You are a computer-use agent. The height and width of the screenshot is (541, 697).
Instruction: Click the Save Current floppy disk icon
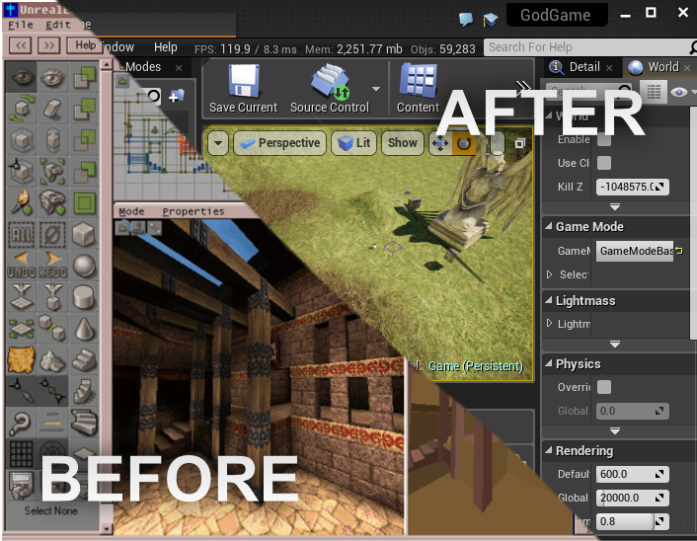(243, 89)
